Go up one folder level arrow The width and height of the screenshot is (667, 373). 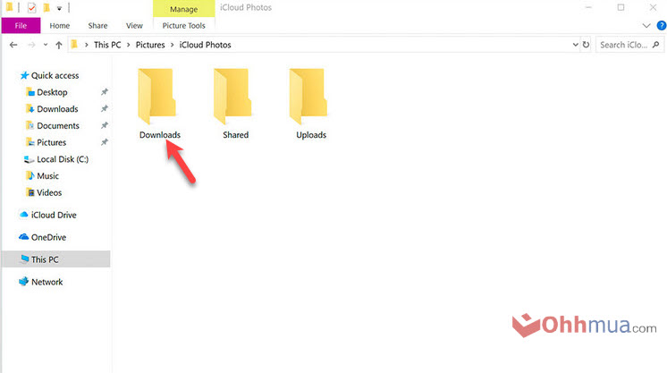click(59, 45)
